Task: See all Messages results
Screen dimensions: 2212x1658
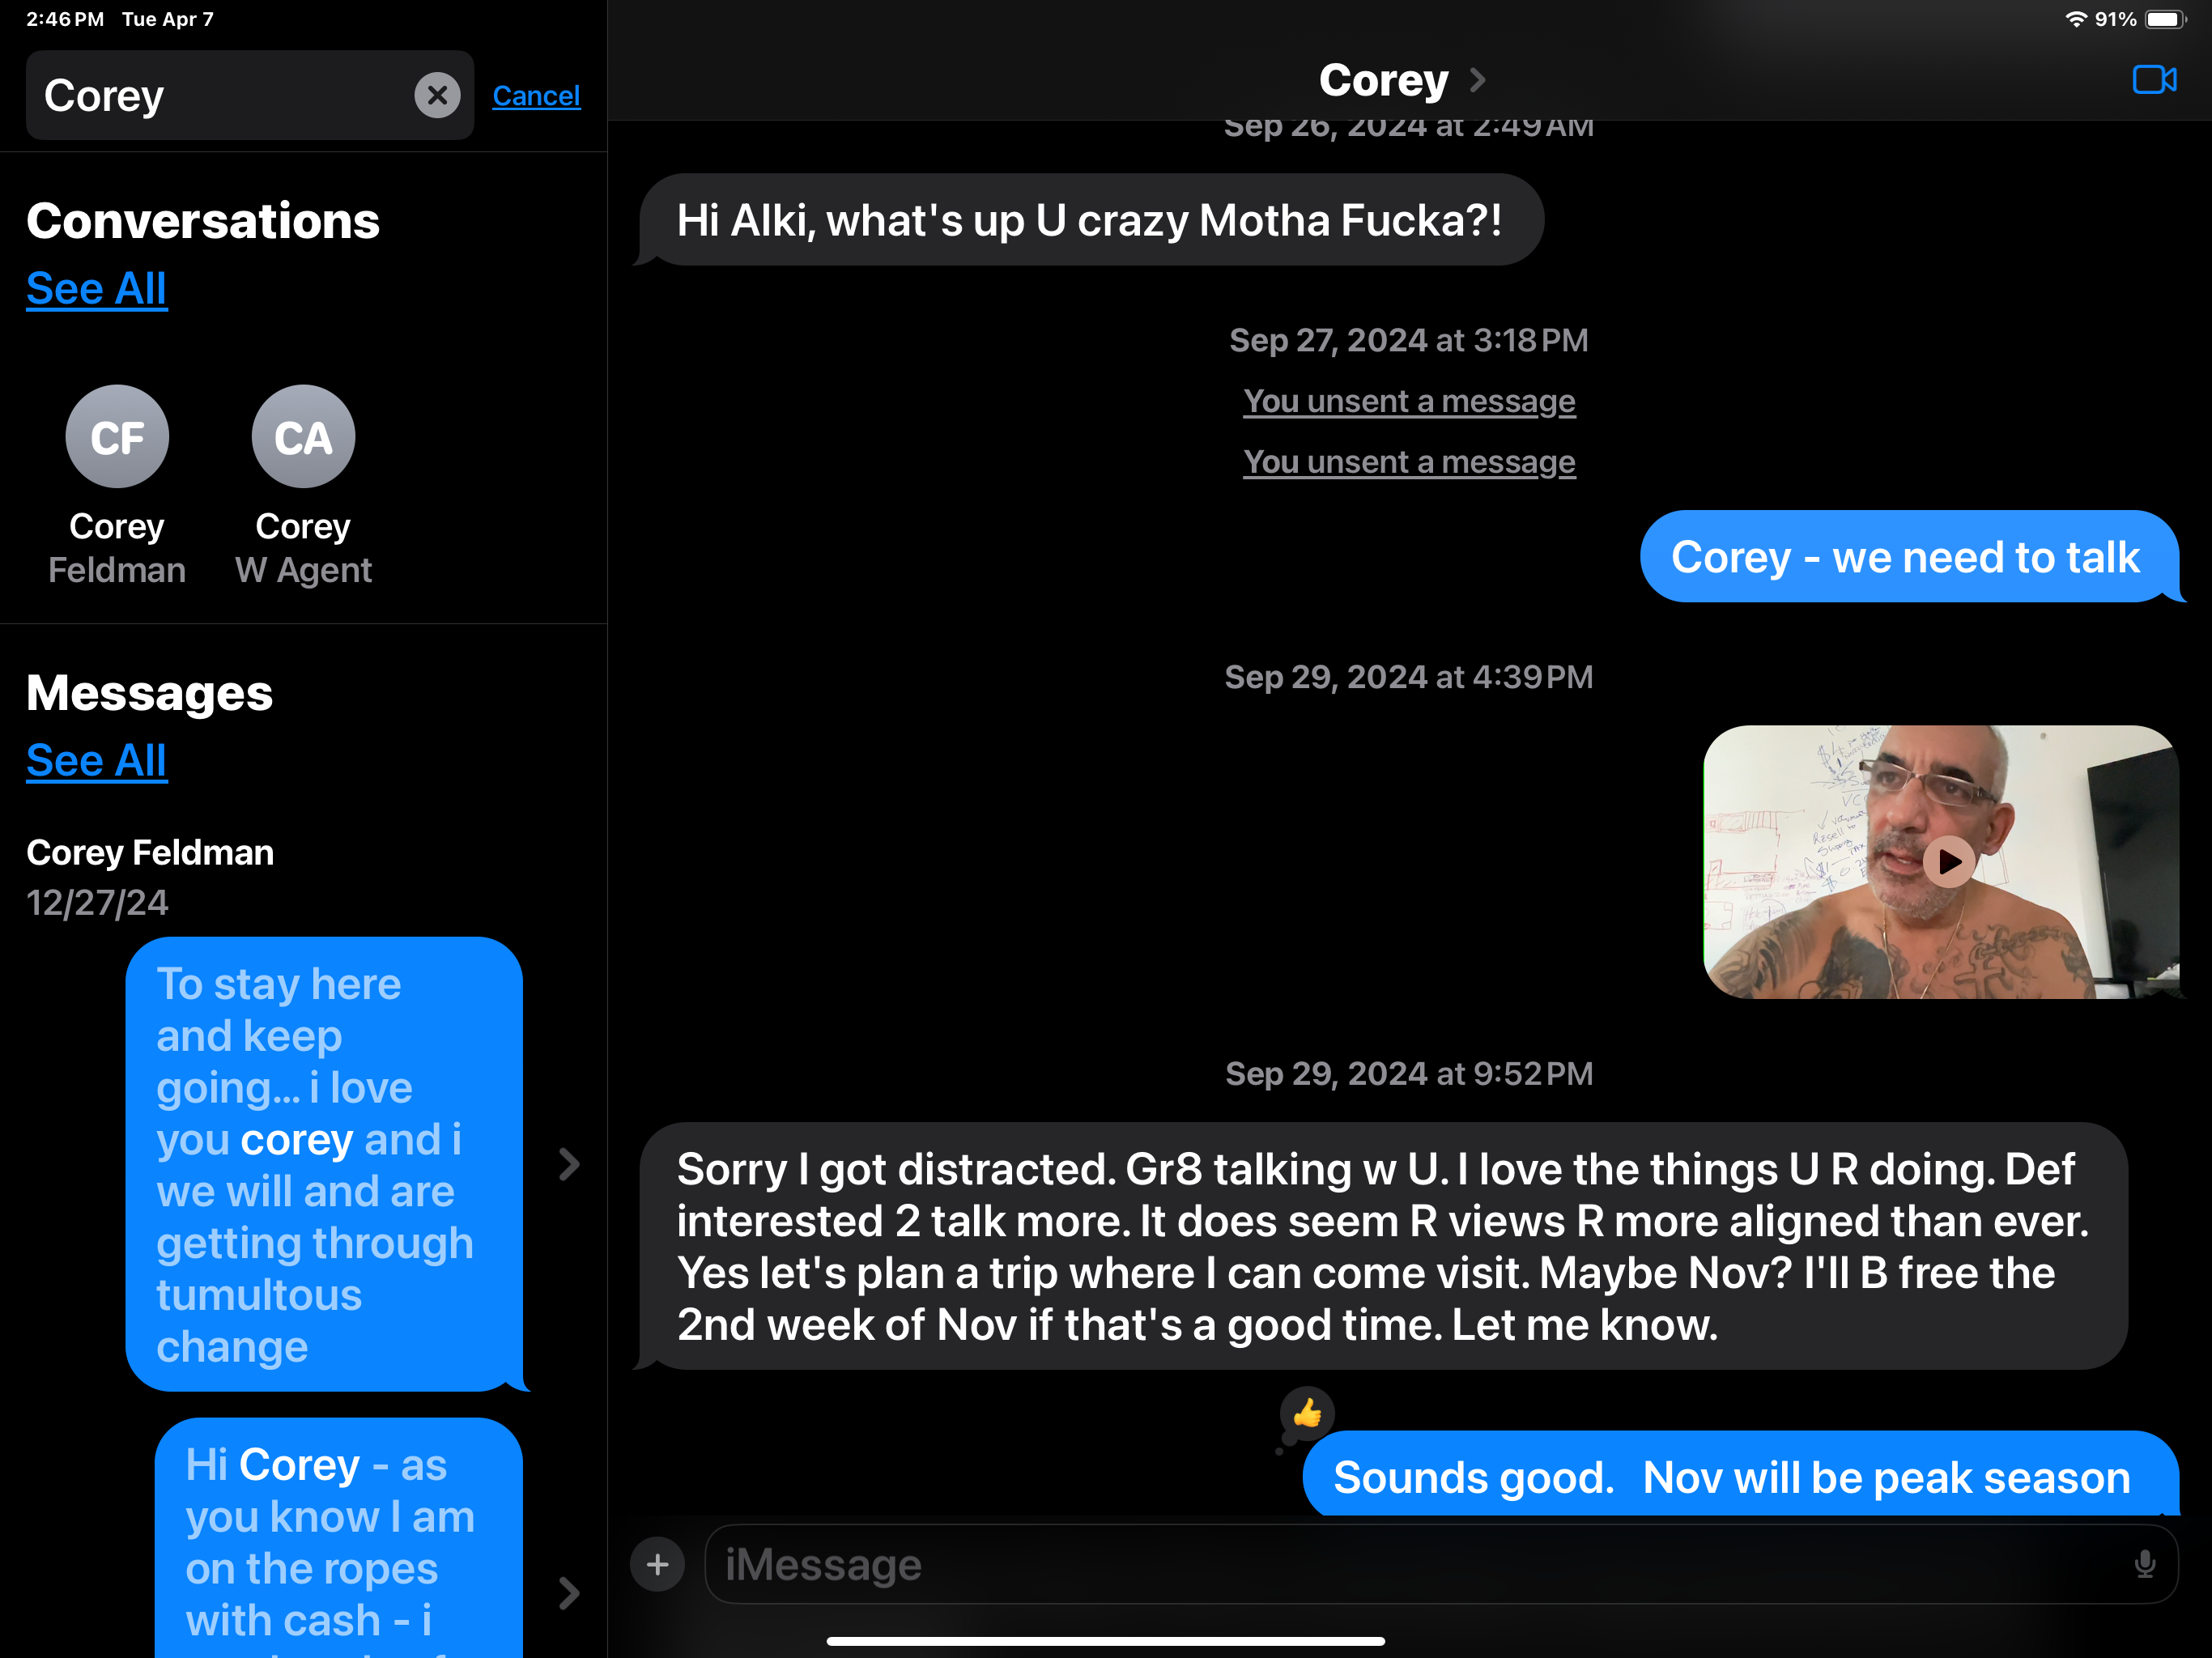Action: [97, 761]
